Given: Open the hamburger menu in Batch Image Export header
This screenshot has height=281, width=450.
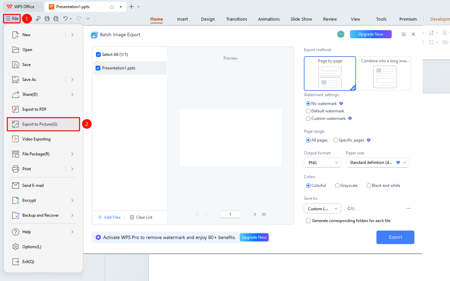Looking at the screenshot, I should tap(404, 34).
